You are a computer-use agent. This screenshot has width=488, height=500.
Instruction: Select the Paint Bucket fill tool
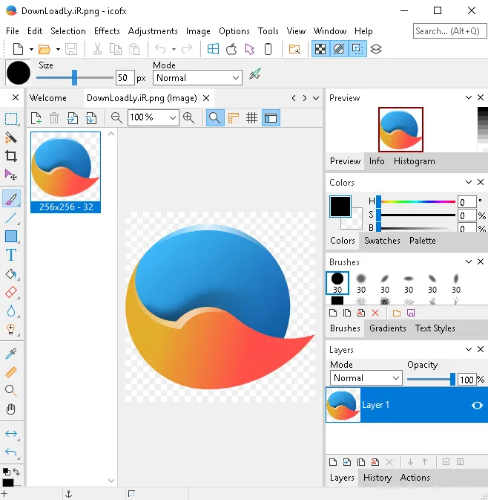coord(11,274)
